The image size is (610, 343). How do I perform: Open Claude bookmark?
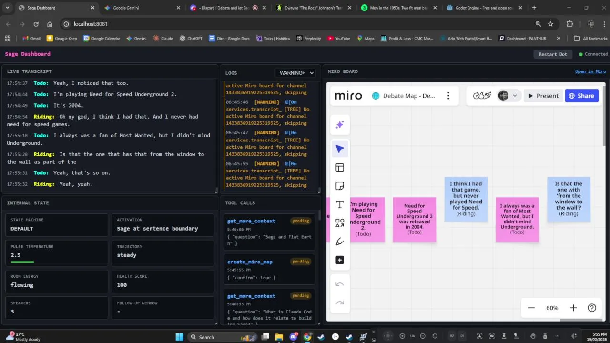click(163, 39)
